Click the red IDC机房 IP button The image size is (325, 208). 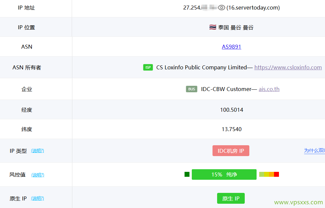pyautogui.click(x=231, y=150)
